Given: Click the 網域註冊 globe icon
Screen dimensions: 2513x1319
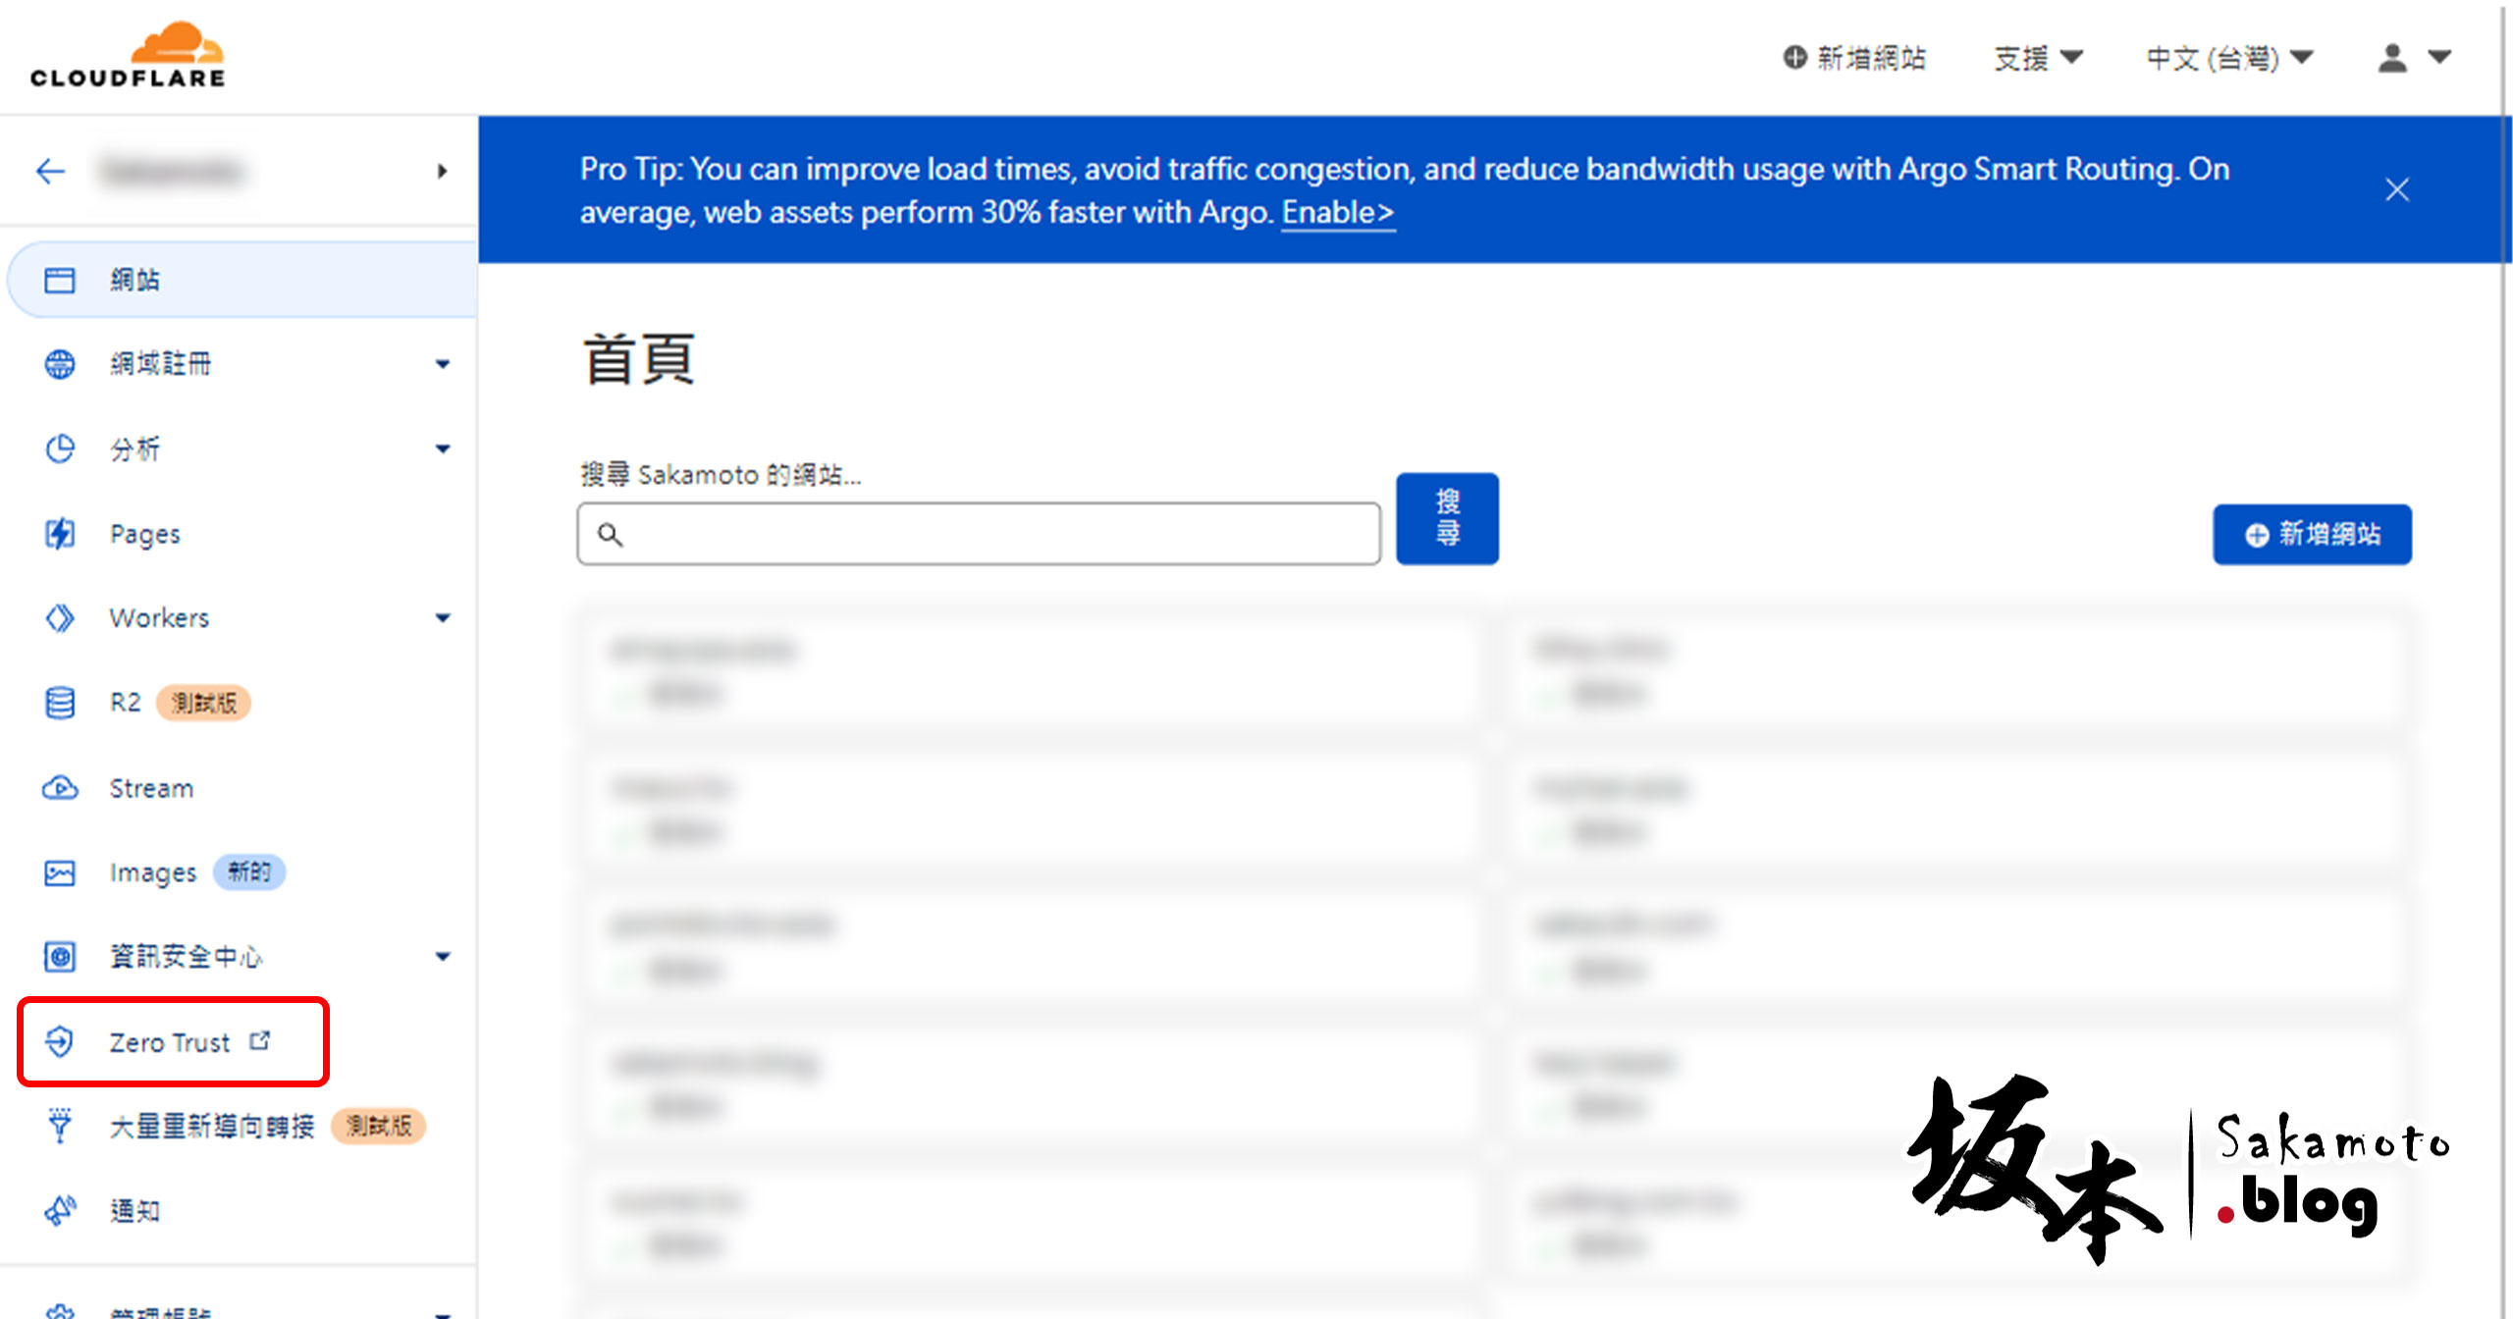Looking at the screenshot, I should [x=60, y=364].
